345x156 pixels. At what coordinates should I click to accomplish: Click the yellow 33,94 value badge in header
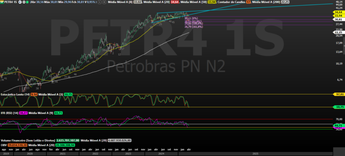tap(212, 2)
